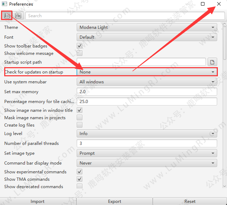Switch to the categorized property view icon
This screenshot has width=227, height=205.
[x=7, y=15]
